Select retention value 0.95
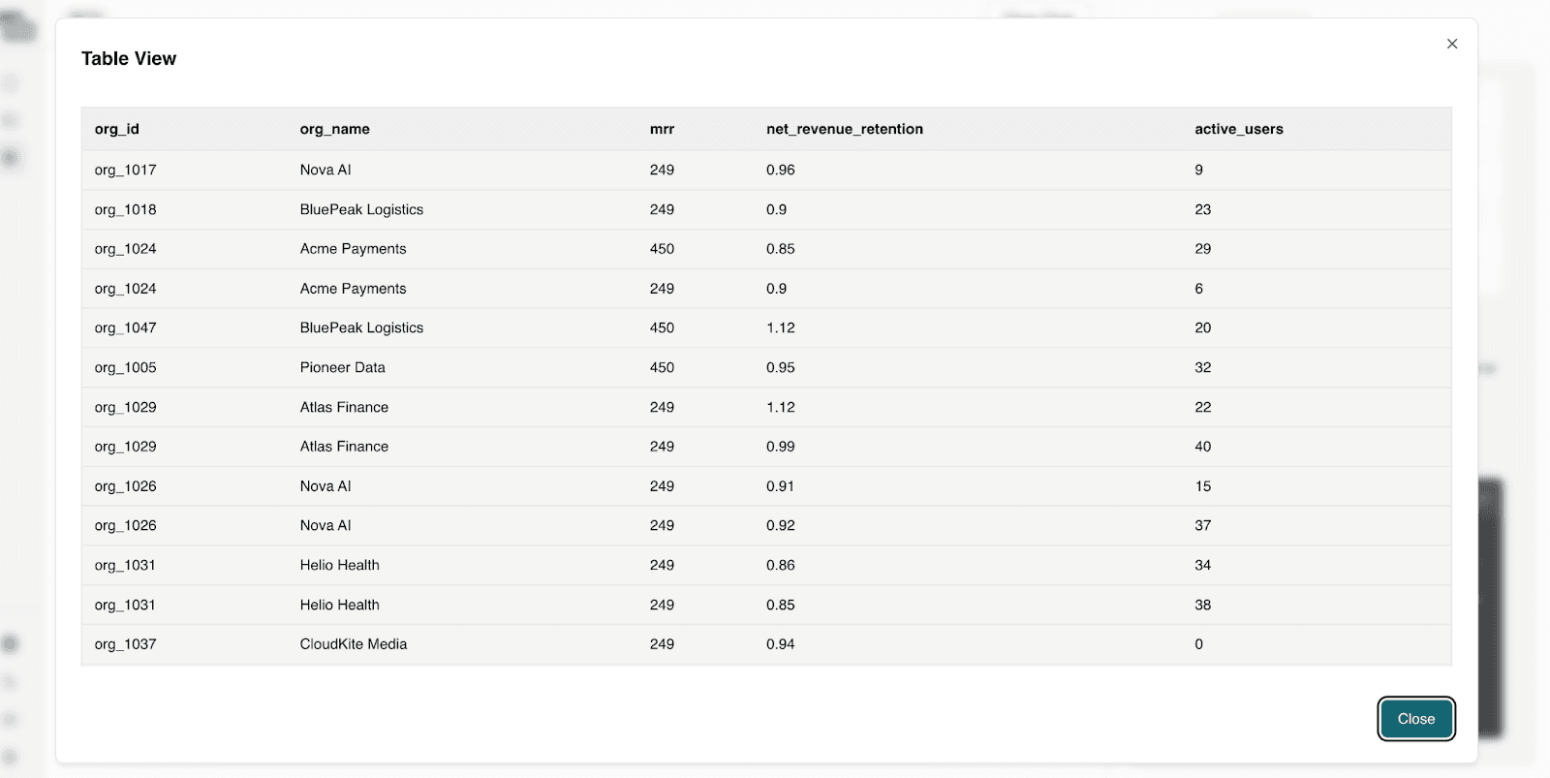Screen dimensions: 1550x778 tap(780, 367)
